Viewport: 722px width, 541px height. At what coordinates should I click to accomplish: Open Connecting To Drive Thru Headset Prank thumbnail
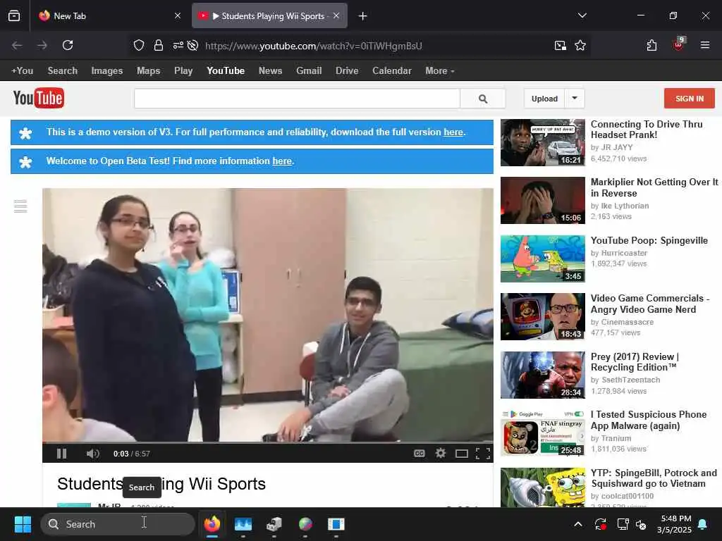pyautogui.click(x=542, y=142)
